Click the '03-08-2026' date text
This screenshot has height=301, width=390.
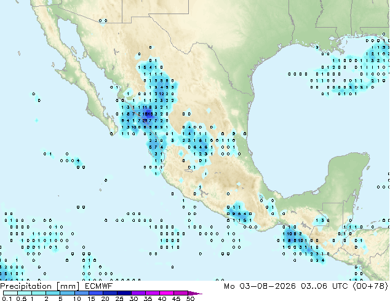point(268,286)
